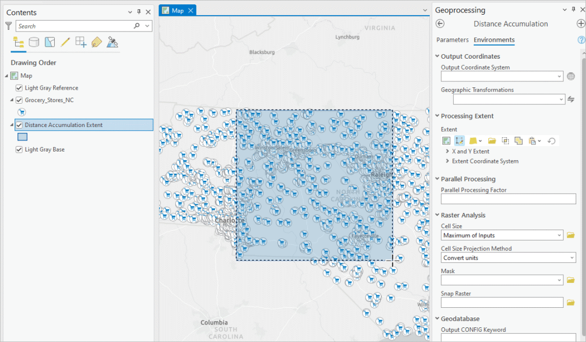Select the List By Data Source tab icon
The width and height of the screenshot is (586, 342).
click(34, 42)
